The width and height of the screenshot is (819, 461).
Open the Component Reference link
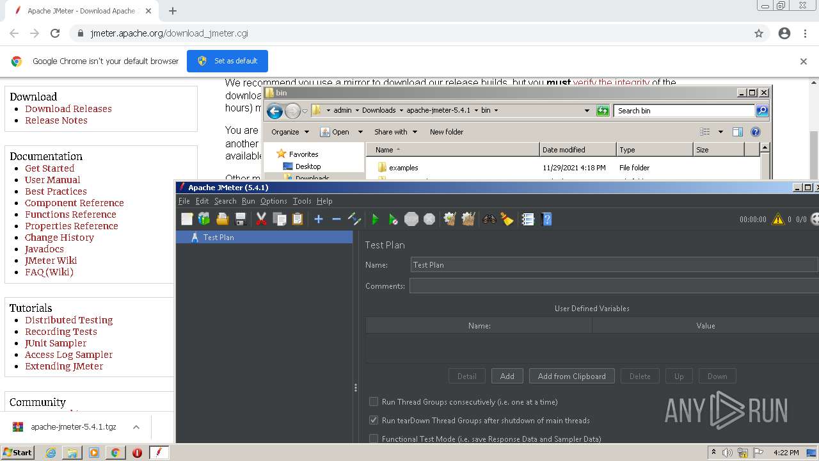(x=74, y=203)
